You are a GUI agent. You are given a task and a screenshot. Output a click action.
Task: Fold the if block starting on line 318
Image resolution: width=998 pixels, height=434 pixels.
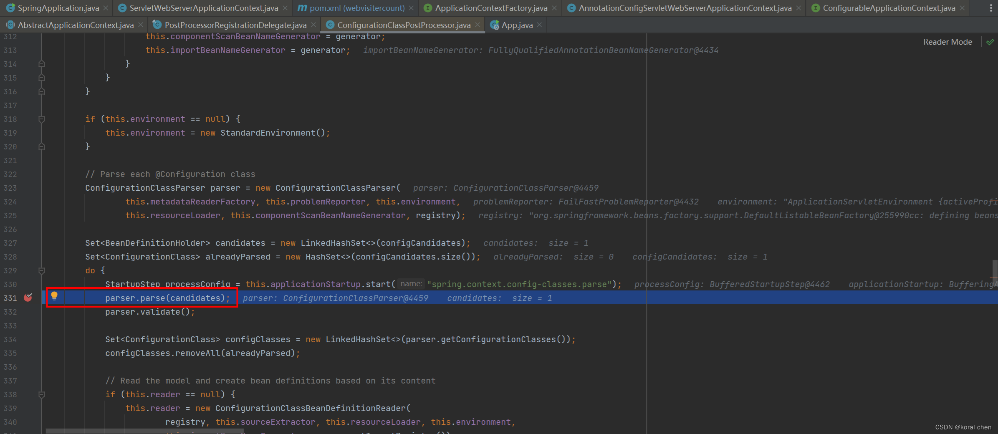pyautogui.click(x=42, y=119)
